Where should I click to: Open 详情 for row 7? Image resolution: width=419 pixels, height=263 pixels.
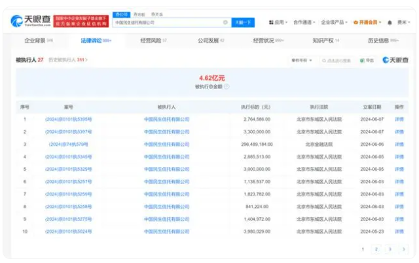pos(399,194)
